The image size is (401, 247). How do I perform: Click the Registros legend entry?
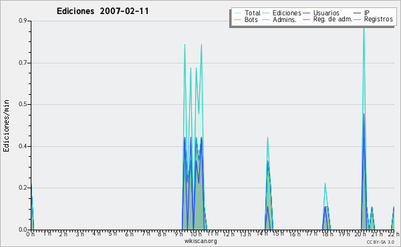[x=374, y=19]
